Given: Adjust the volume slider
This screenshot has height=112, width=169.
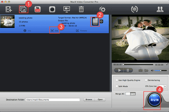Looking at the screenshot, I should pyautogui.click(x=161, y=70).
